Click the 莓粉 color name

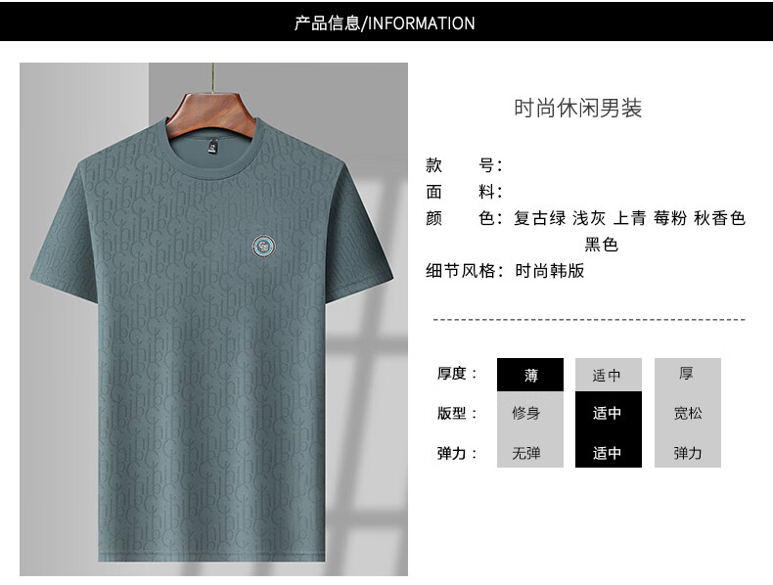pos(670,218)
